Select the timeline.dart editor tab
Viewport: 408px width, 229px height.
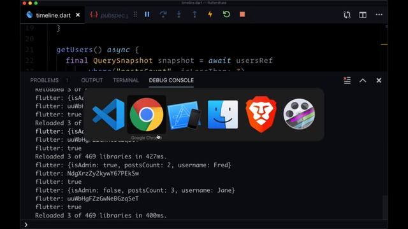(53, 15)
